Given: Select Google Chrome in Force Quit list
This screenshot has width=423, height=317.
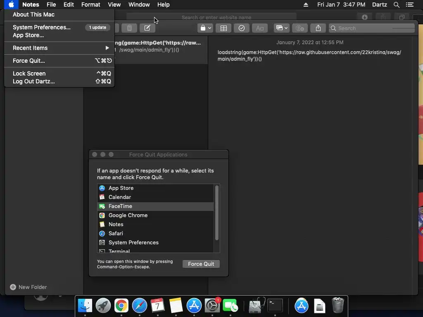Looking at the screenshot, I should click(x=156, y=215).
